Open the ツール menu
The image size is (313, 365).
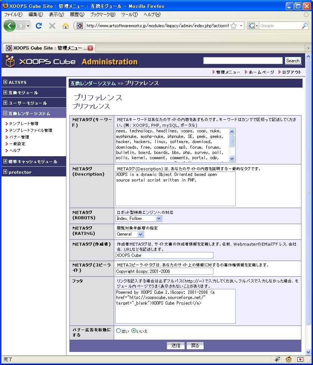point(129,15)
